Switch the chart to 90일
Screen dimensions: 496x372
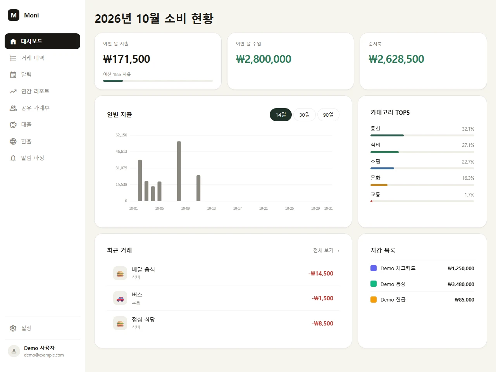pos(328,115)
